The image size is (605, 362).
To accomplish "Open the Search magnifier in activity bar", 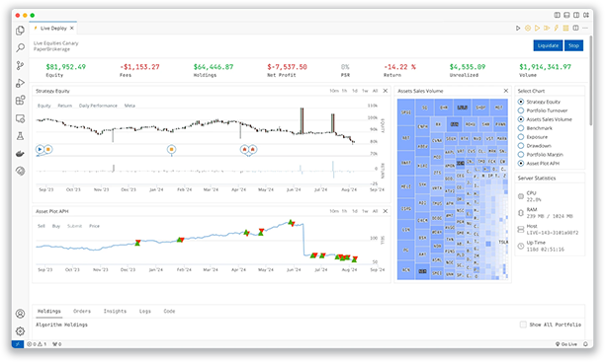I will click(x=20, y=47).
